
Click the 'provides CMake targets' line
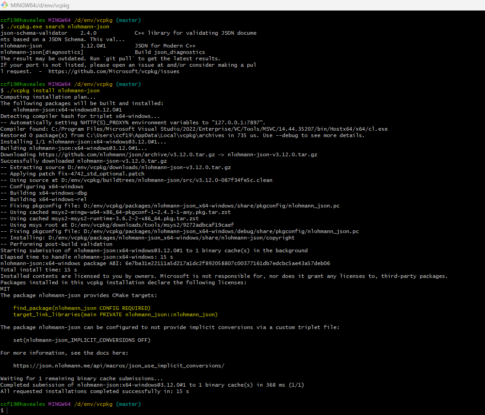click(79, 296)
